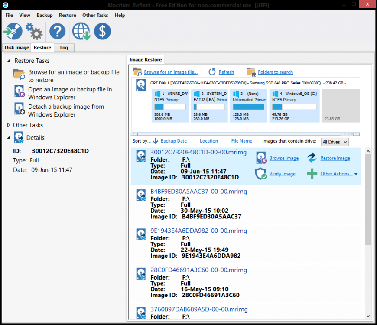The width and height of the screenshot is (377, 325).
Task: Expand the Other Tasks section
Action: coord(8,125)
